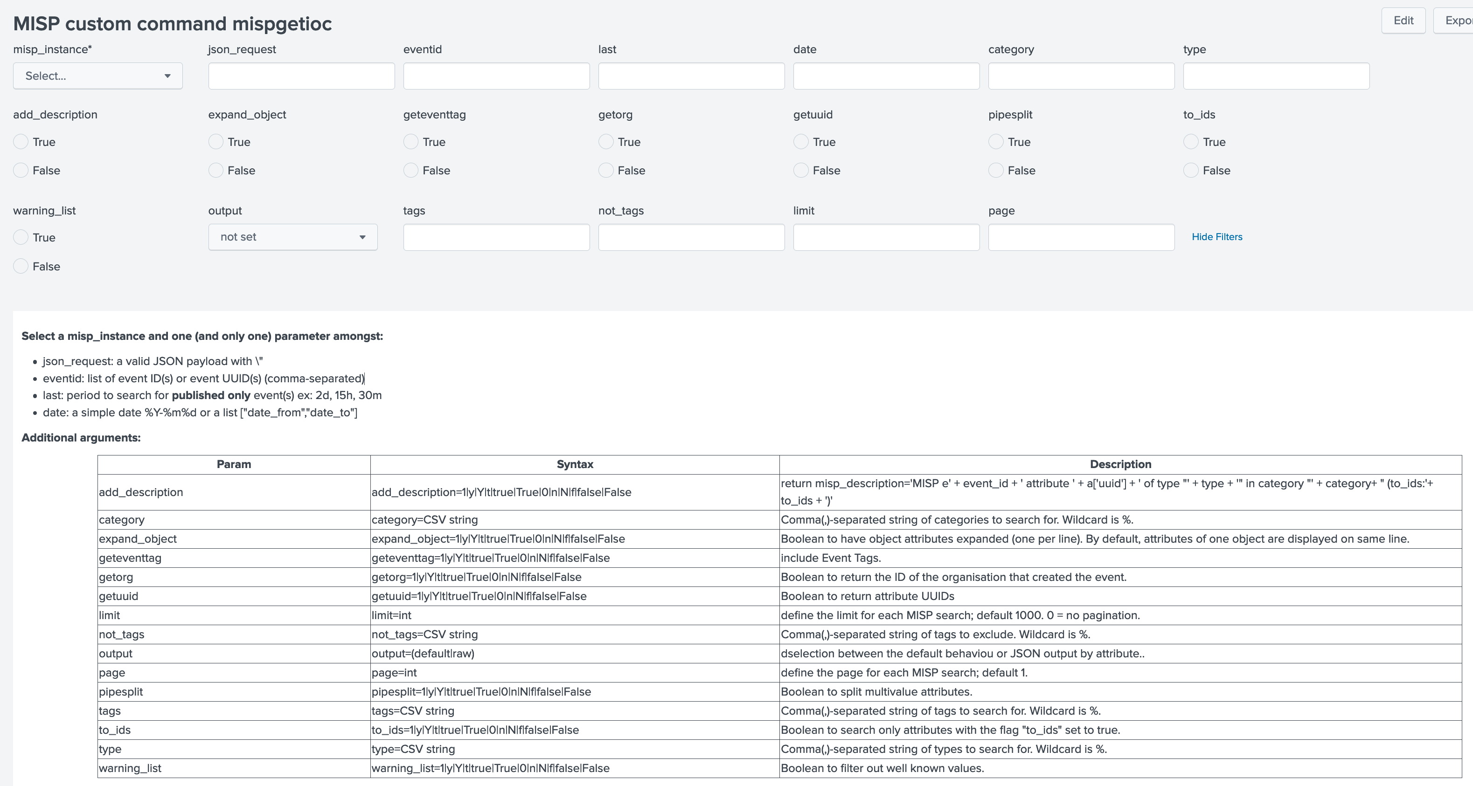Set to_ids to True
The height and width of the screenshot is (786, 1473).
click(1191, 142)
